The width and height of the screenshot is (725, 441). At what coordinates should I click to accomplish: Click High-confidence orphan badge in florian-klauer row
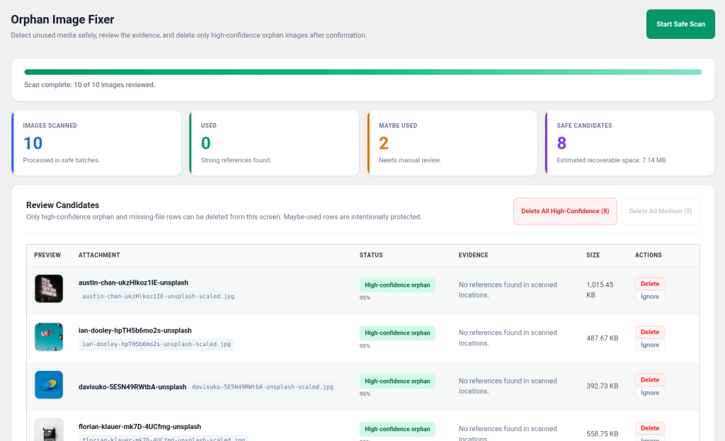coord(397,429)
